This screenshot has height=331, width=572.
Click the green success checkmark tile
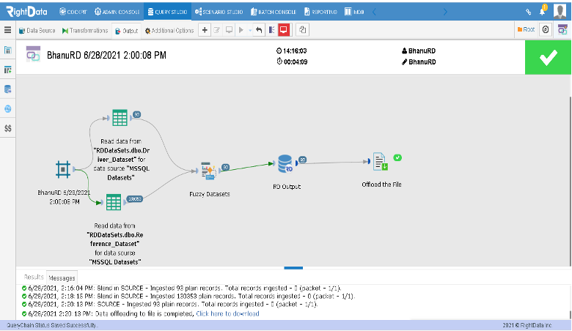(548, 58)
